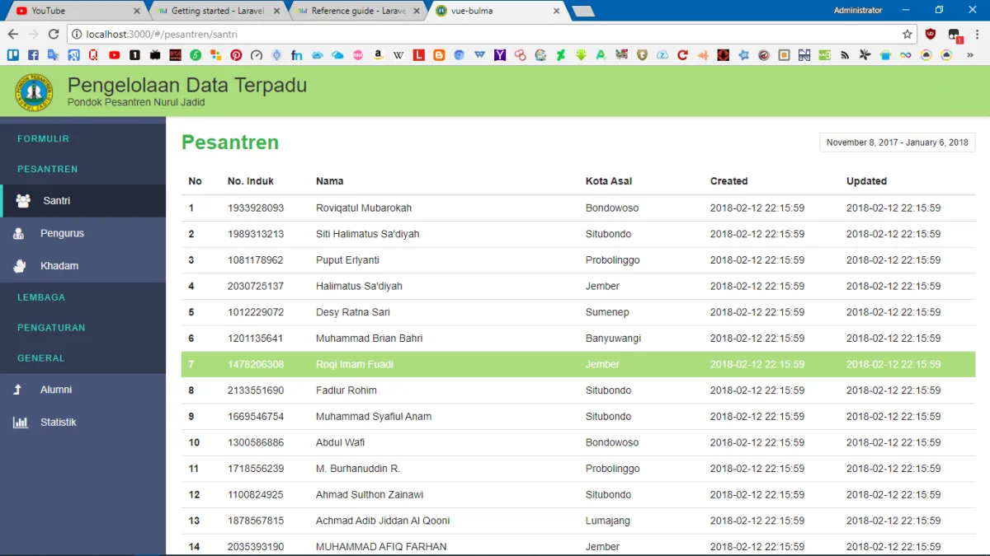This screenshot has height=556, width=990.
Task: Click the name Puput Erlyanti
Action: (x=347, y=260)
